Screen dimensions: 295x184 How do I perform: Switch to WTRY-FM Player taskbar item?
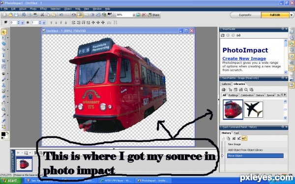pos(117,181)
